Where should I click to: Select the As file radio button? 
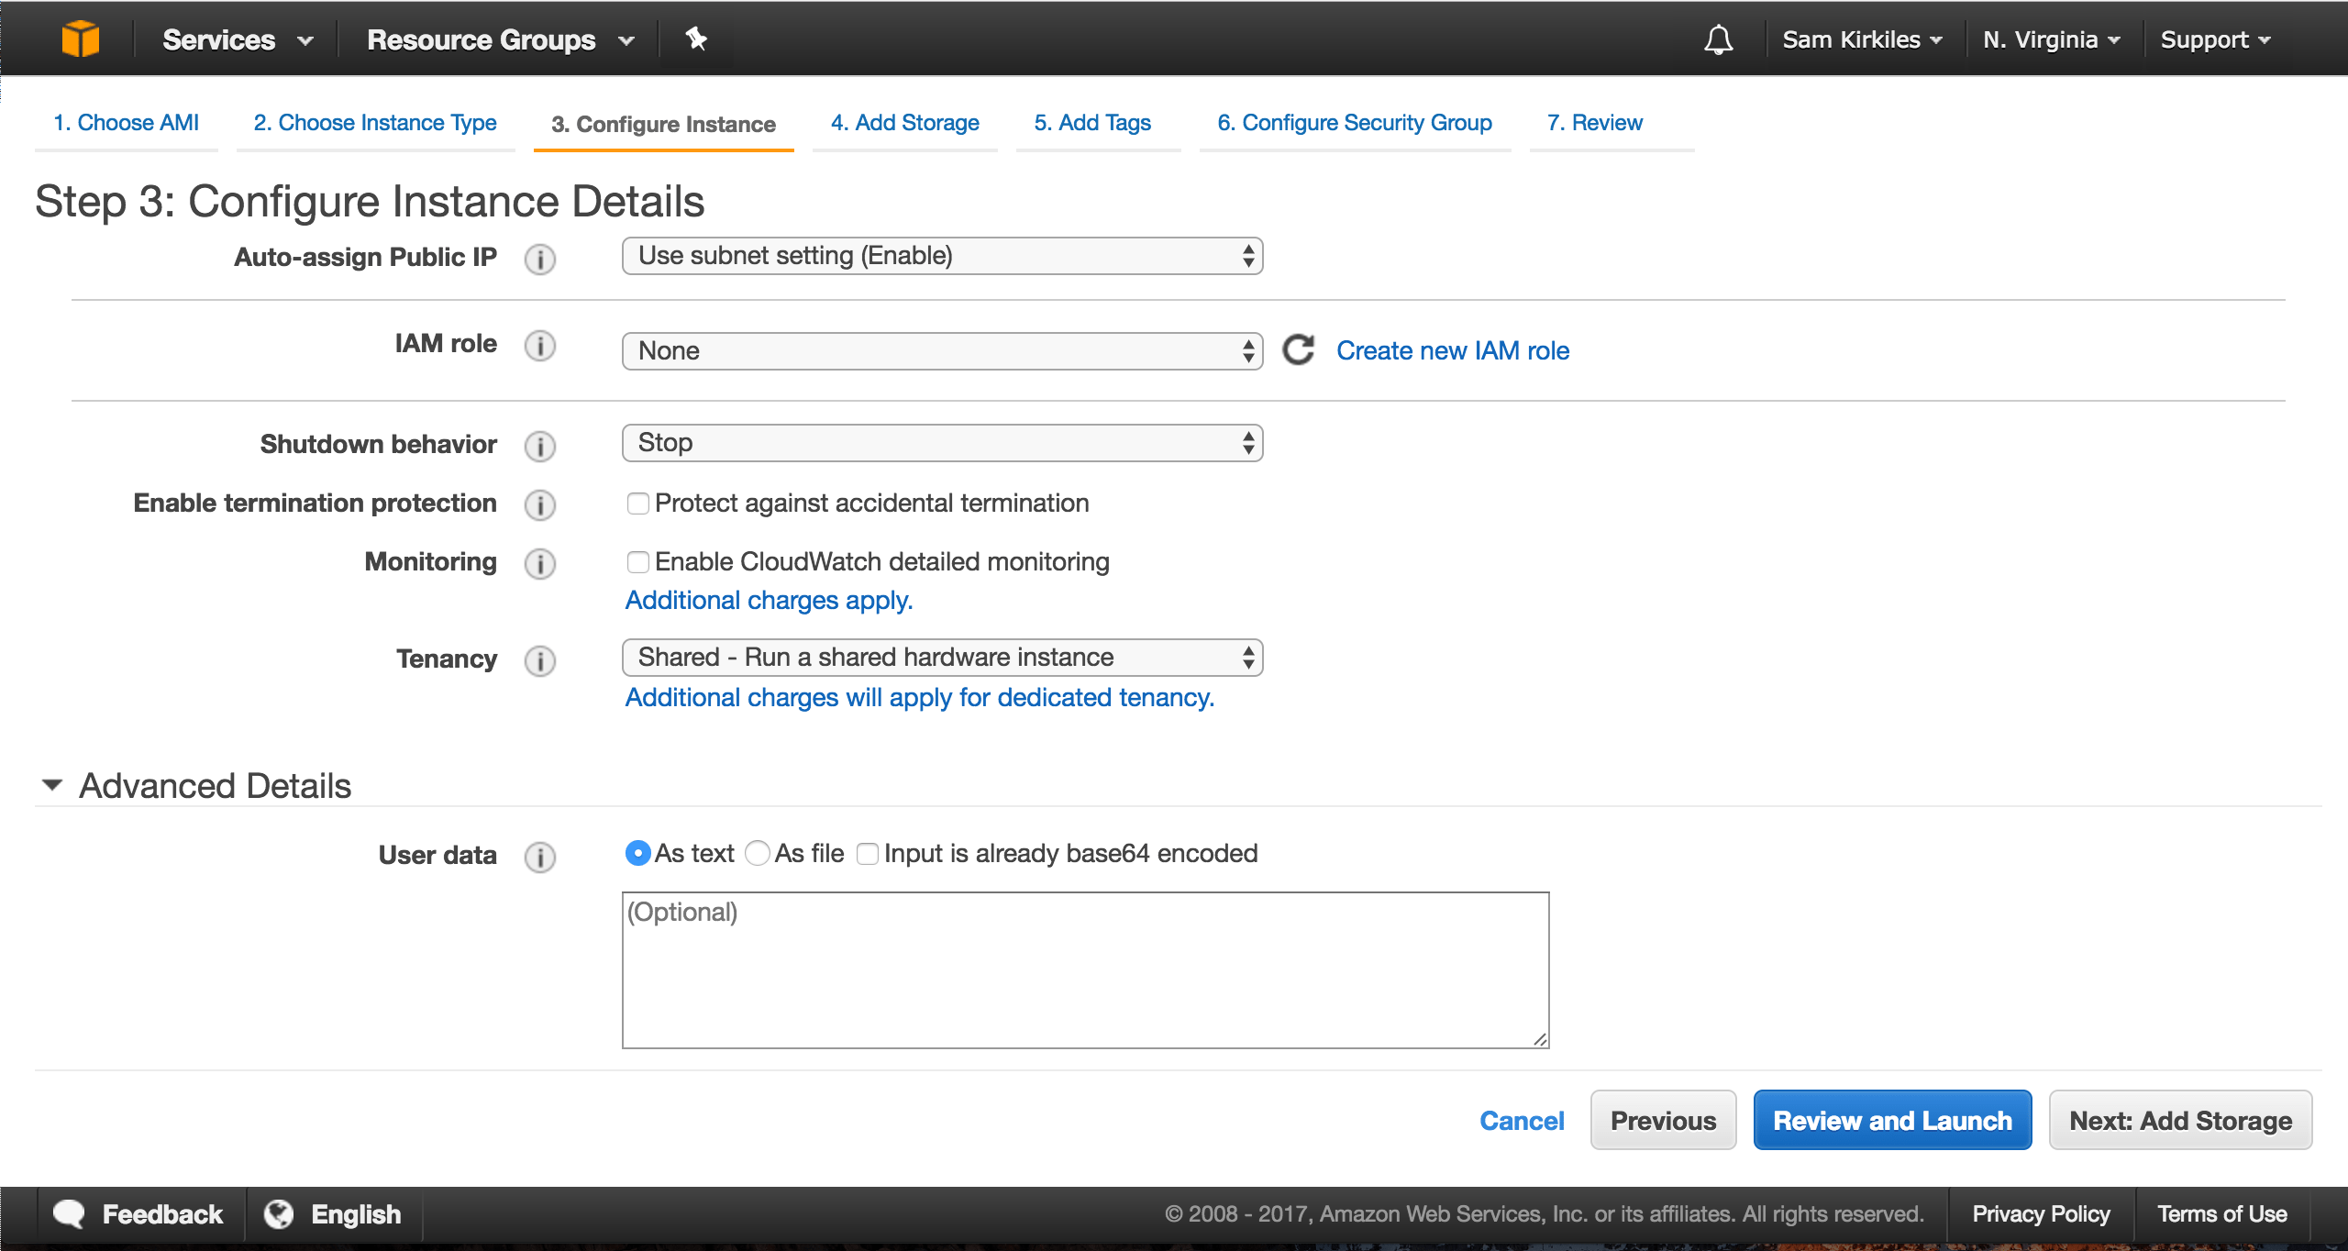tap(758, 854)
